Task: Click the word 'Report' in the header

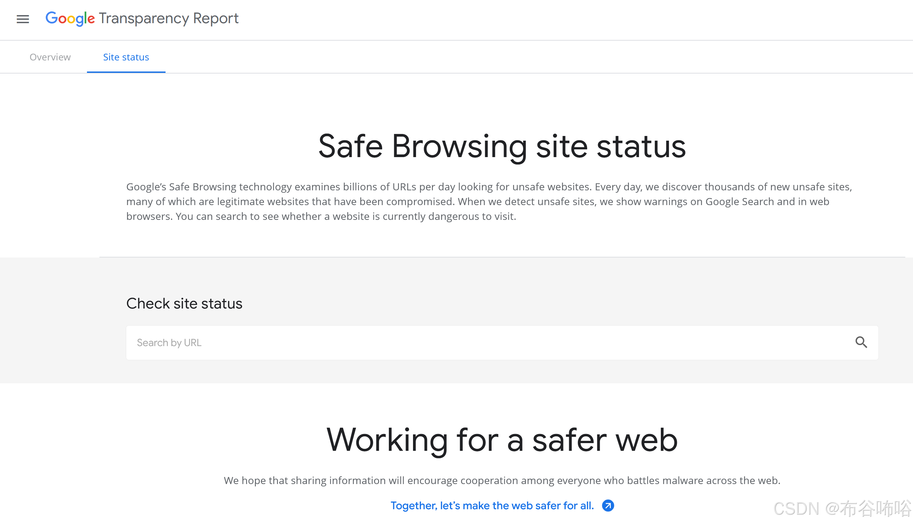Action: tap(216, 18)
